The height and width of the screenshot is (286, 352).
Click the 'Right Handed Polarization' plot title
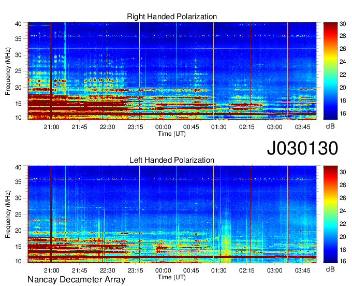coord(172,17)
